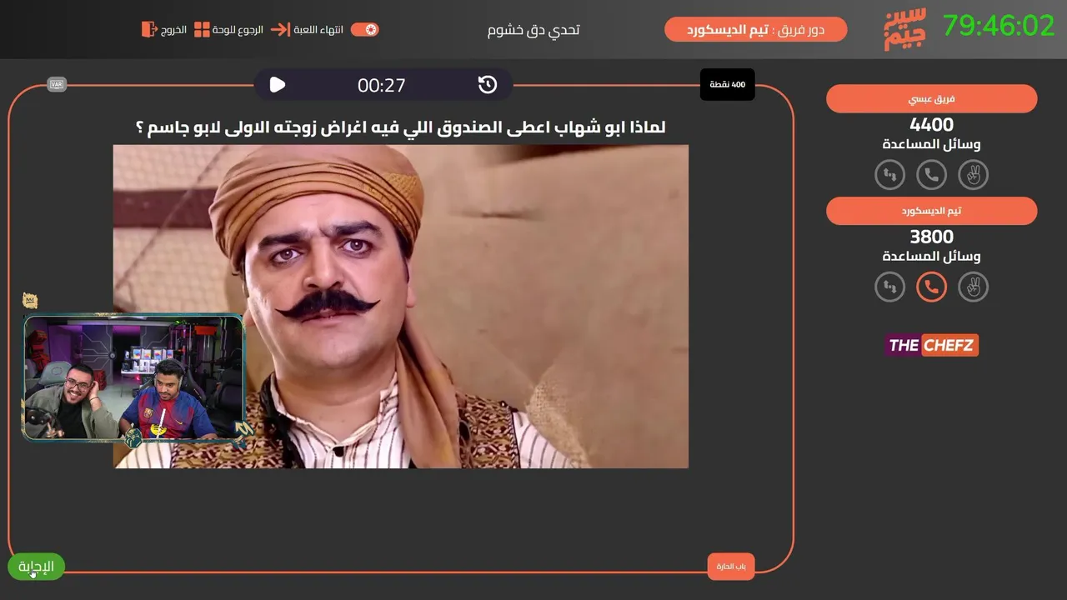Click the باب الحارة category label

(x=731, y=567)
